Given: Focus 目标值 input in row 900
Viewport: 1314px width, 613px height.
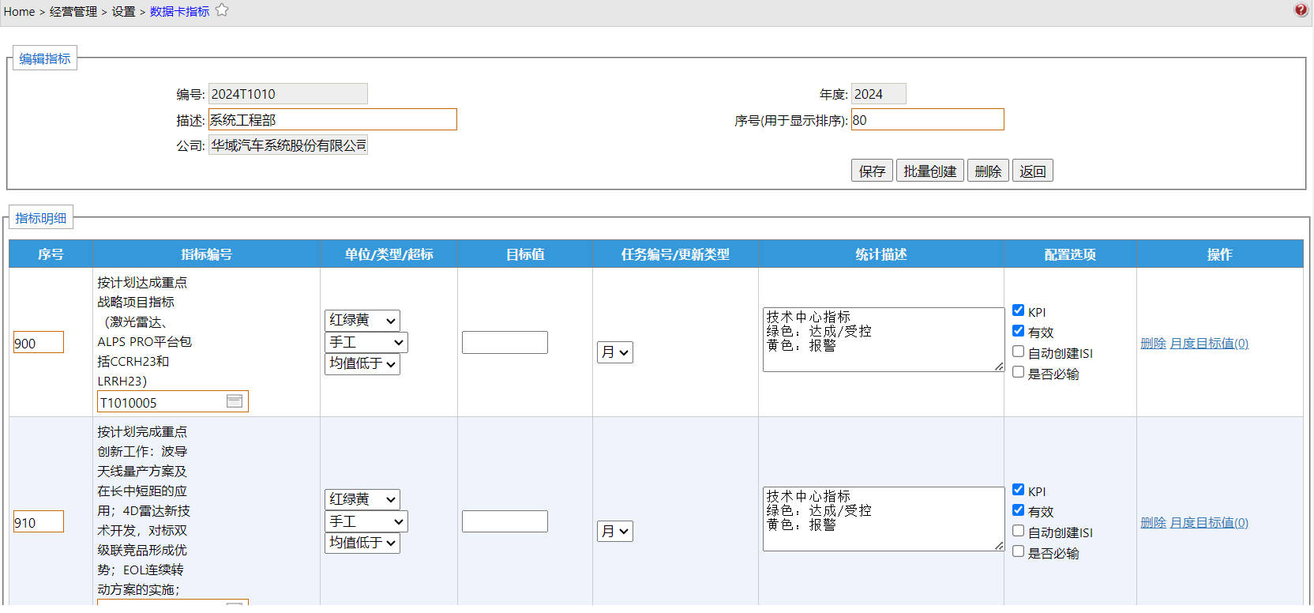Looking at the screenshot, I should [x=505, y=342].
